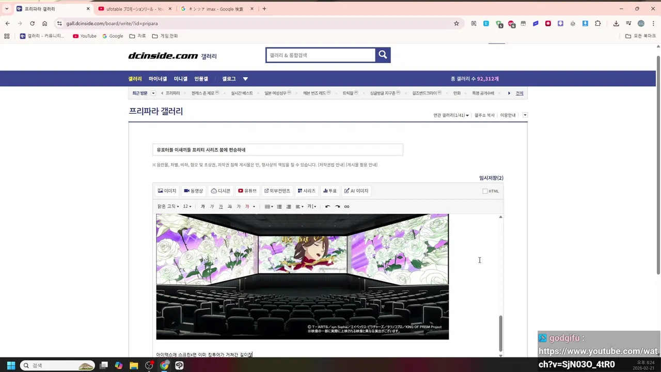This screenshot has width=661, height=372.
Task: Add a video using the 동영상 button
Action: coord(194,191)
